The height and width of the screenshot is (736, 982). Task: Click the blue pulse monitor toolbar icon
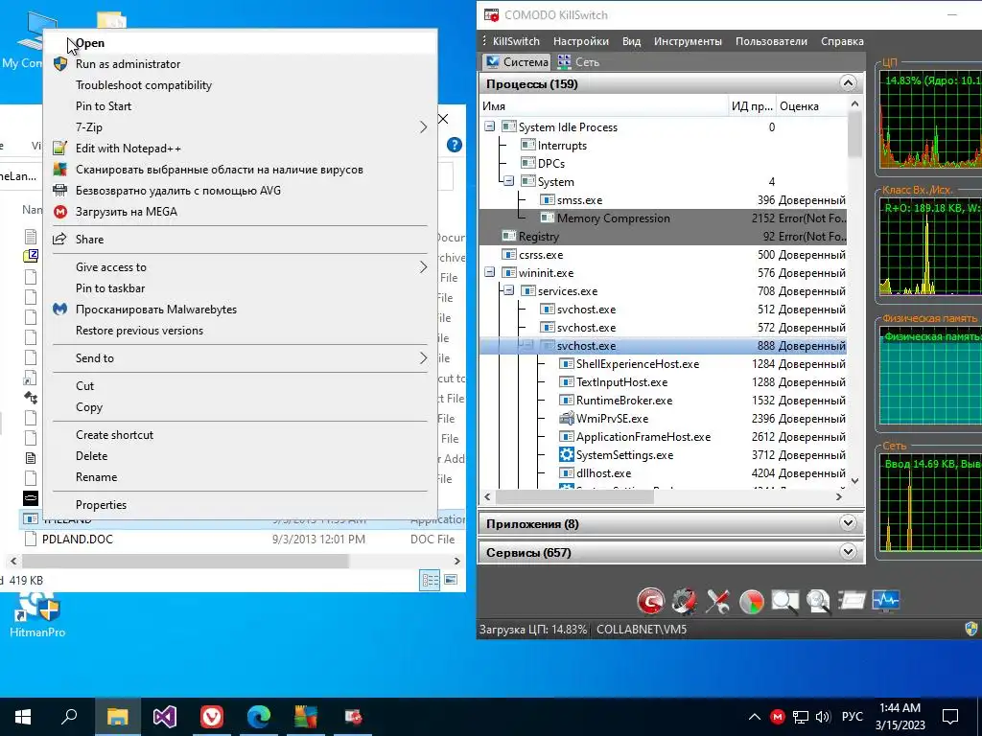pos(885,601)
